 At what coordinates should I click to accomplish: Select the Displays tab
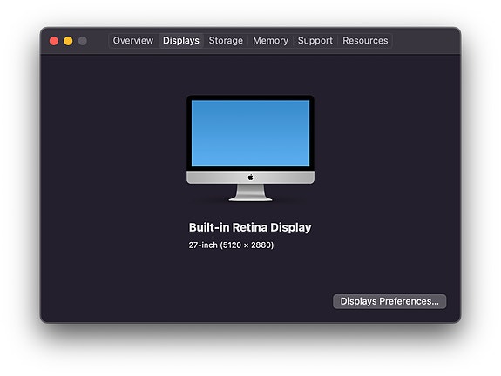click(x=181, y=41)
